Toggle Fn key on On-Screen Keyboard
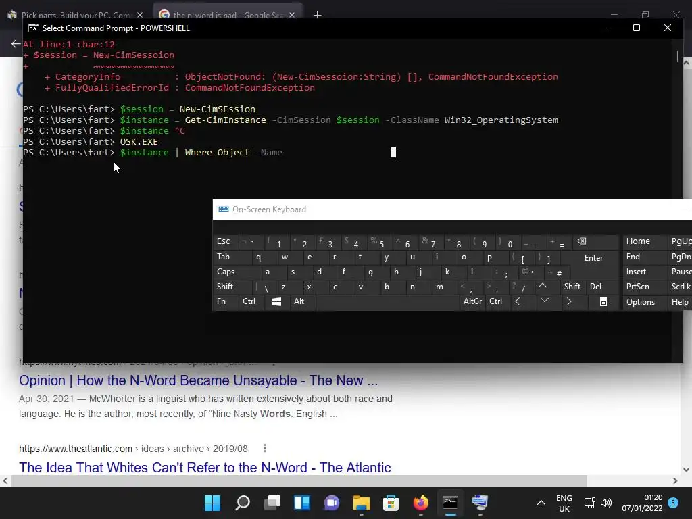 point(226,301)
